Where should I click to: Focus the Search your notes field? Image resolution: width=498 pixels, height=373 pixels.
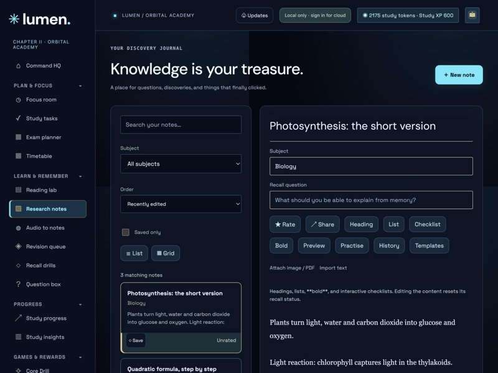[181, 125]
